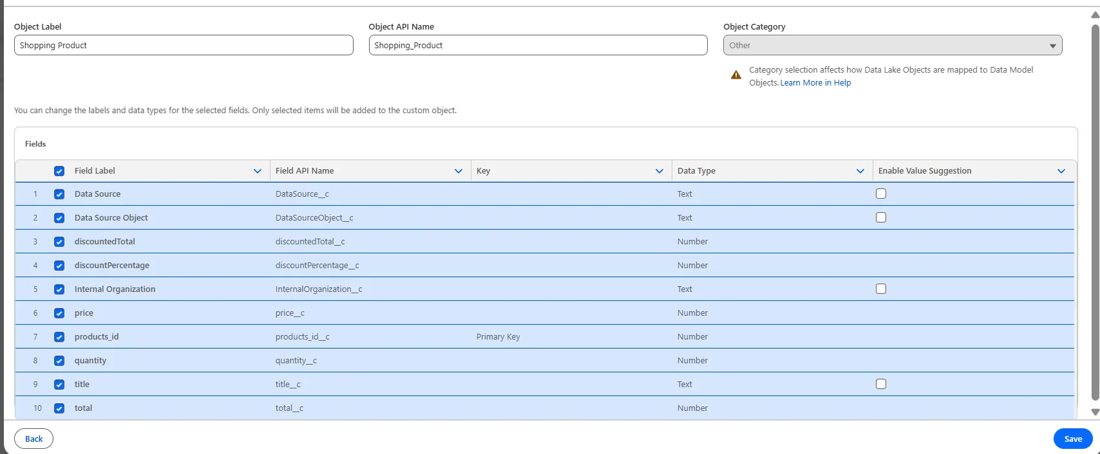
Task: Go Back to the previous step
Action: 33,439
